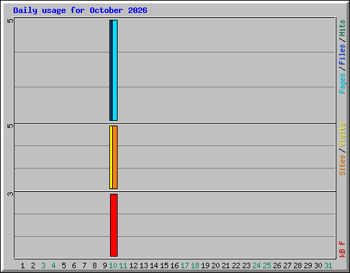350x273 pixels.
Task: Click day '12' on the x-axis
Action: pyautogui.click(x=133, y=265)
